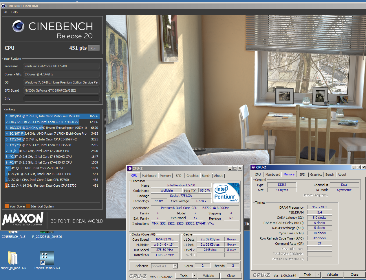Expand the Socket #1 selection dropdown

click(x=175, y=266)
